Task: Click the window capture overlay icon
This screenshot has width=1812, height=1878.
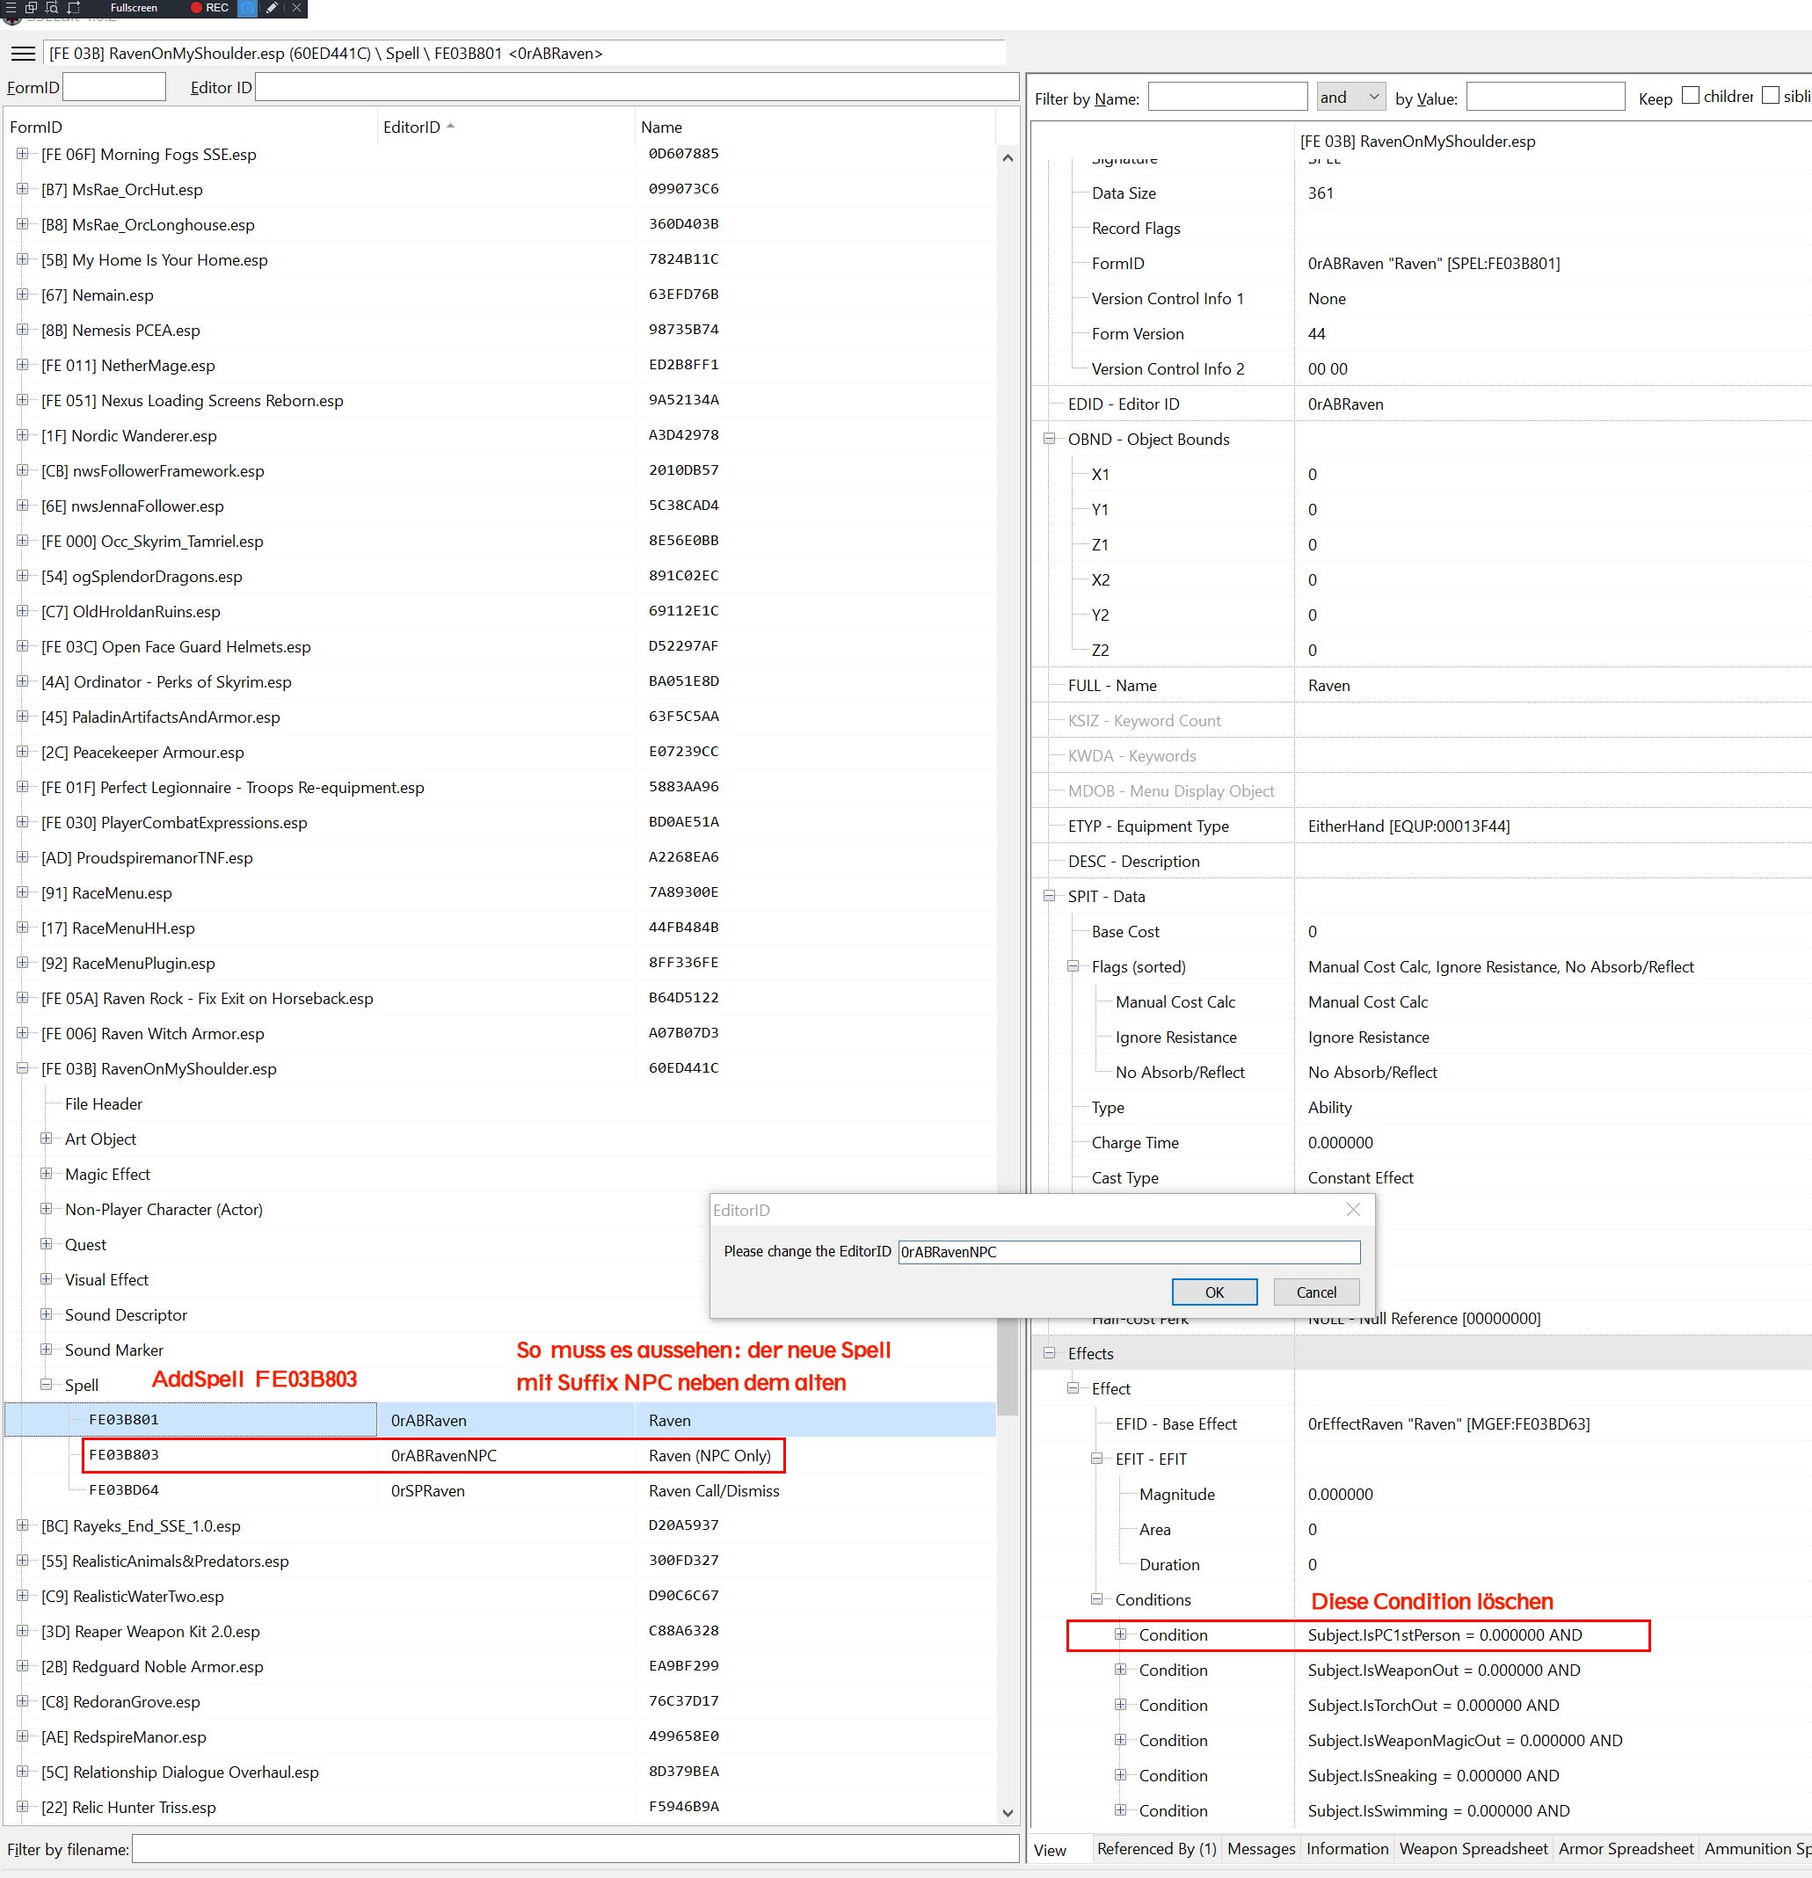Action: tap(31, 8)
